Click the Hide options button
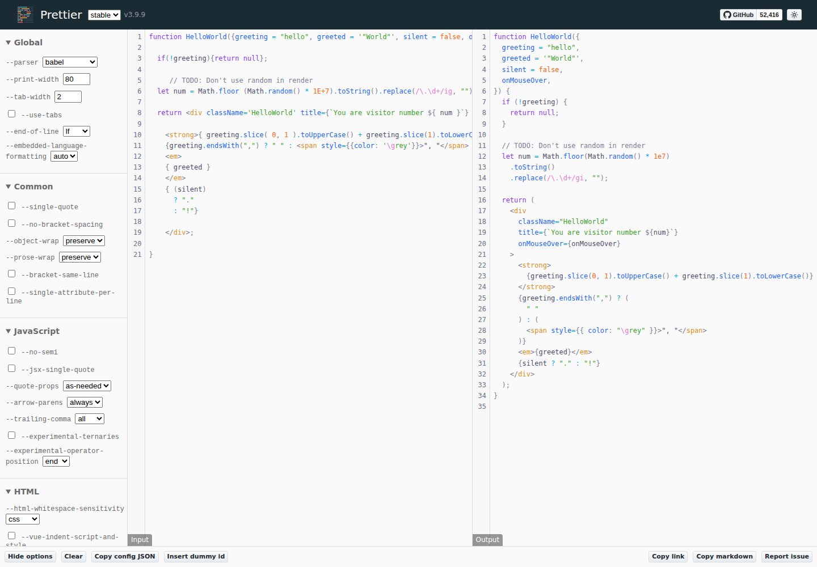 click(30, 556)
